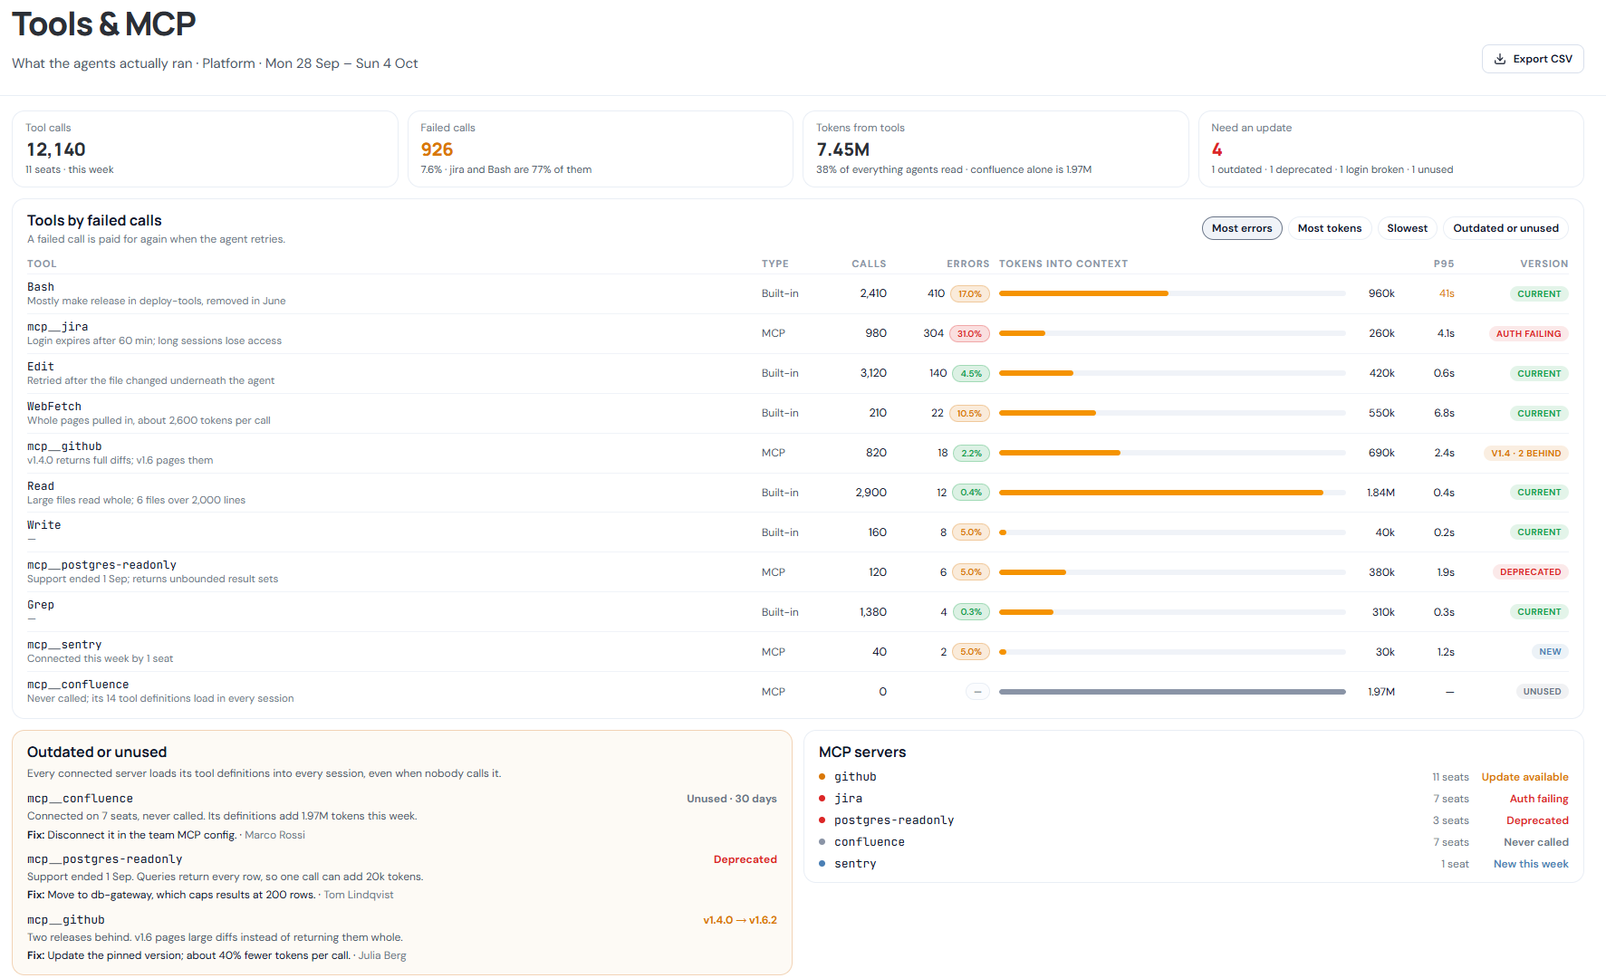Image resolution: width=1606 pixels, height=978 pixels.
Task: Click the 31.0% error rate pill
Action: [x=969, y=333]
